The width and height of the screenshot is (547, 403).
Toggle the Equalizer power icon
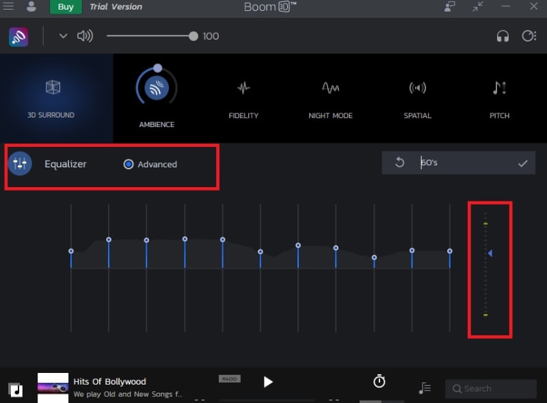[20, 163]
